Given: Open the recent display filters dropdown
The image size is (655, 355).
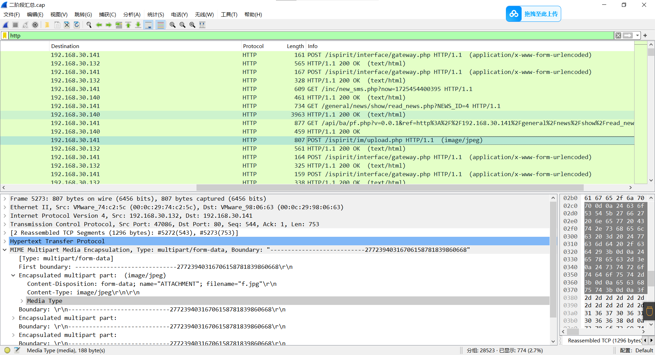Looking at the screenshot, I should tap(637, 35).
